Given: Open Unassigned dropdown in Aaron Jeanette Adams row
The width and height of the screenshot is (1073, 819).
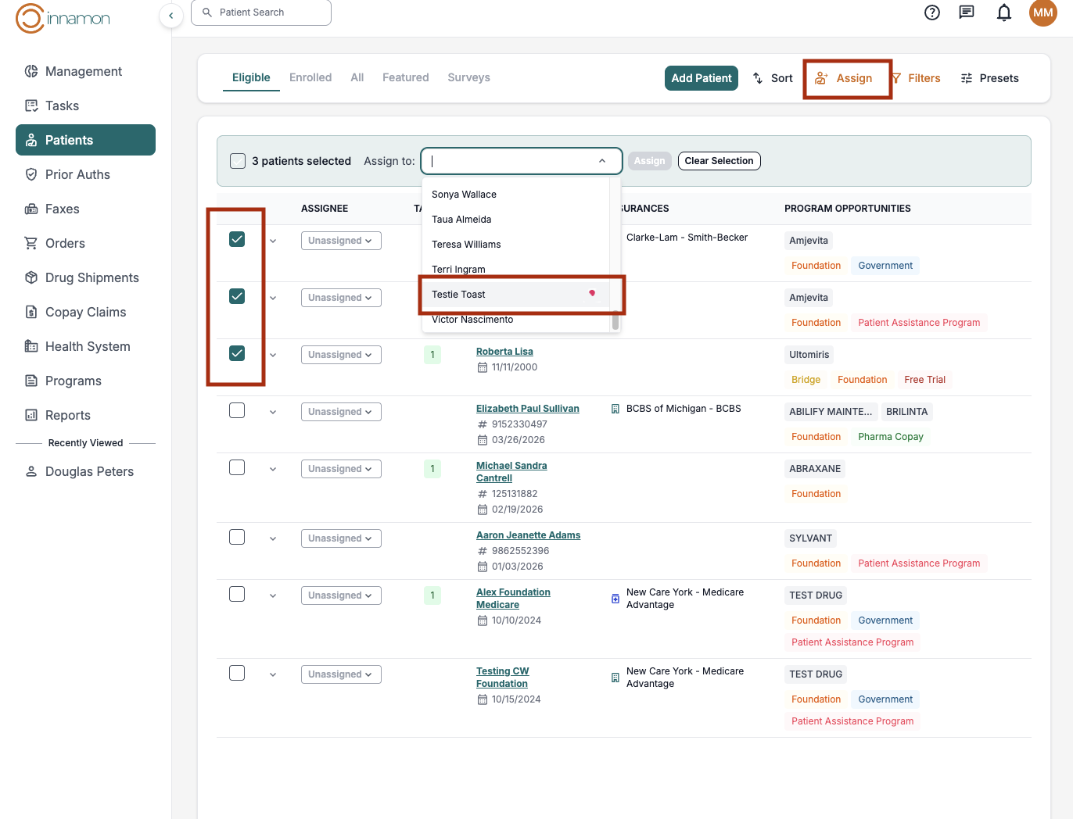Looking at the screenshot, I should tap(341, 538).
